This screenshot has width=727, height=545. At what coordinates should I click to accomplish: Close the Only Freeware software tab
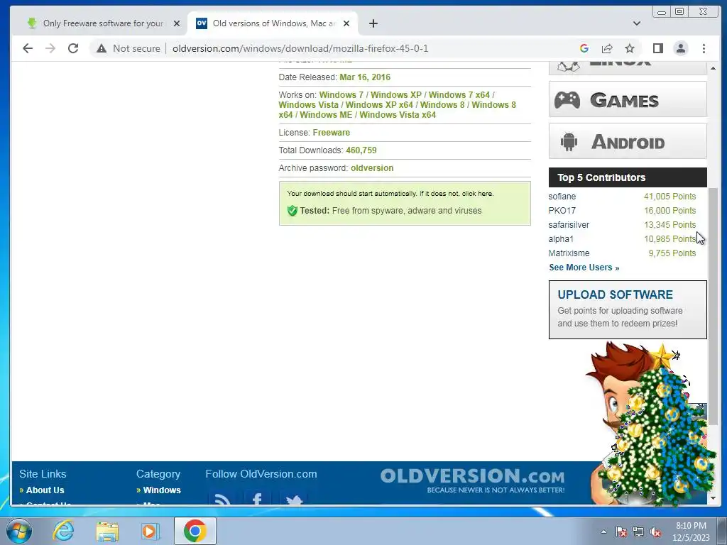tap(177, 23)
